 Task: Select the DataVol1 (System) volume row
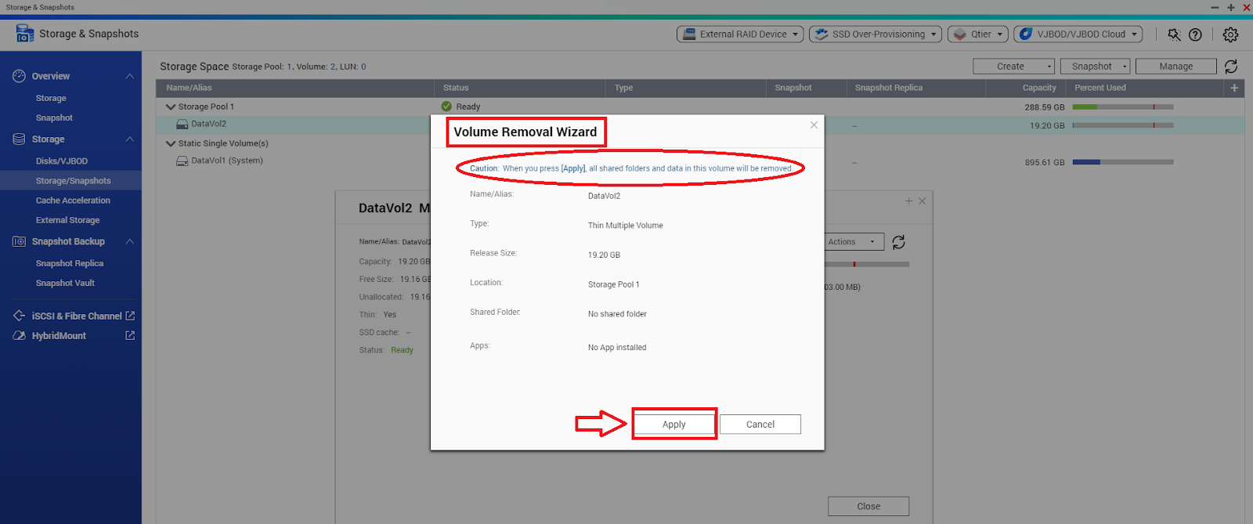[x=227, y=161]
